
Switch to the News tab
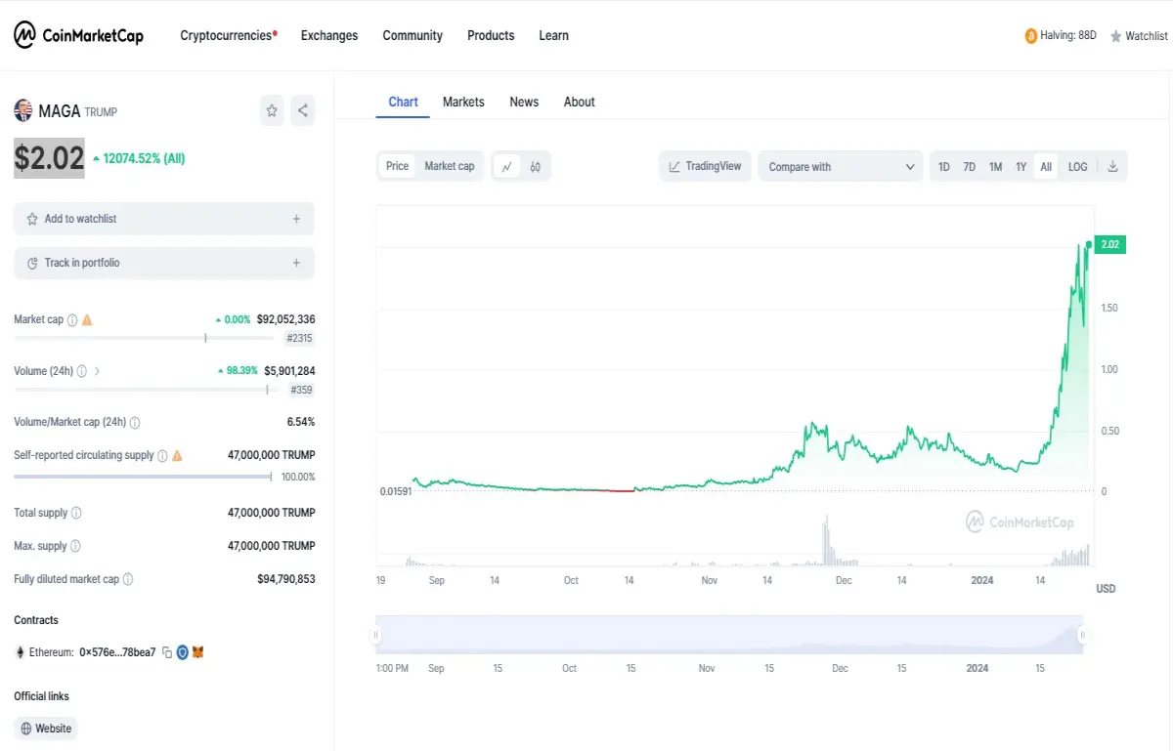[x=524, y=102]
